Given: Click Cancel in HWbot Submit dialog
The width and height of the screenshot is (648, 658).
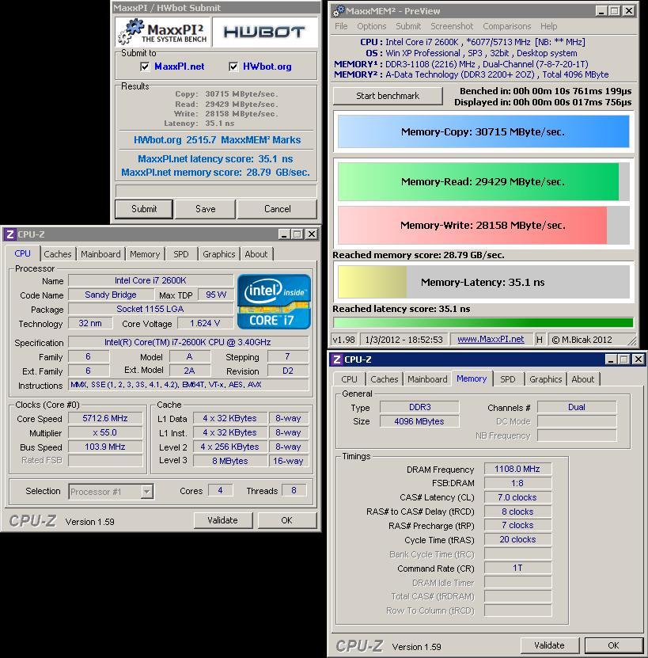Looking at the screenshot, I should click(x=277, y=209).
